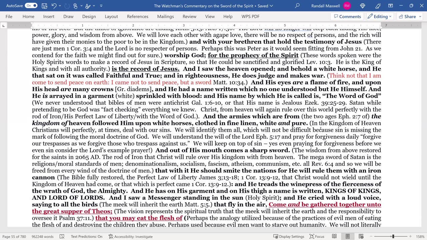The height and width of the screenshot is (240, 427).
Task: Switch to the Insert tab
Action: coord(49,16)
